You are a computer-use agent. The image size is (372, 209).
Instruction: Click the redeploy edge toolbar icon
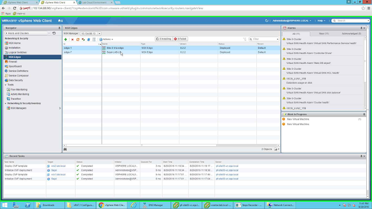pos(83,39)
